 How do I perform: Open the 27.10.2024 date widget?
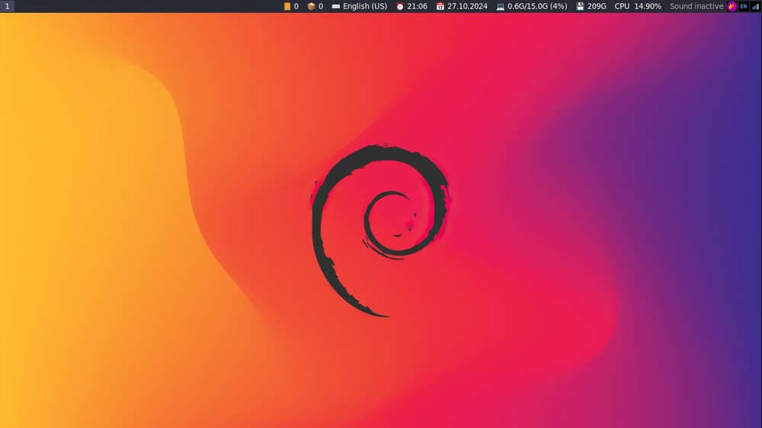coord(467,6)
